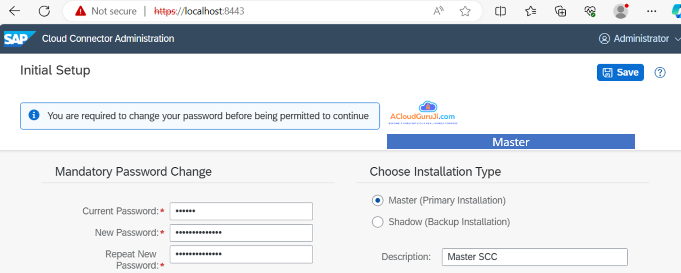Open browser essentials heart icon
Screen dimensions: 681x273
(590, 11)
